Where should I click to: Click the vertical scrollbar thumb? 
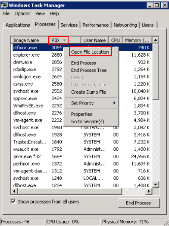(156, 71)
